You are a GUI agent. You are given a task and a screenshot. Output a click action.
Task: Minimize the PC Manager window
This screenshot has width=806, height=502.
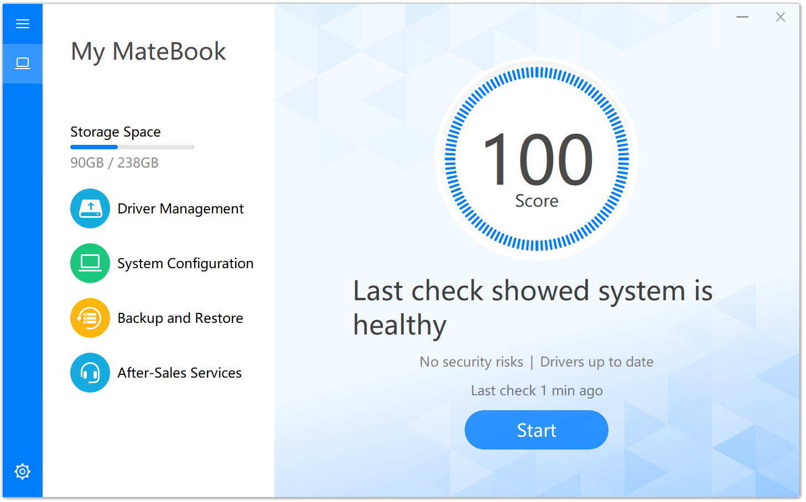click(742, 17)
